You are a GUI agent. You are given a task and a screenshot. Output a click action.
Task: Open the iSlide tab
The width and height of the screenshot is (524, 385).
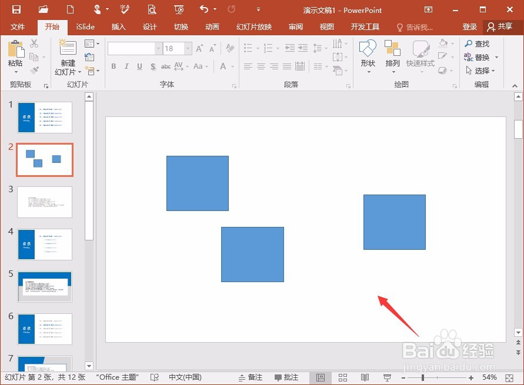pyautogui.click(x=85, y=26)
